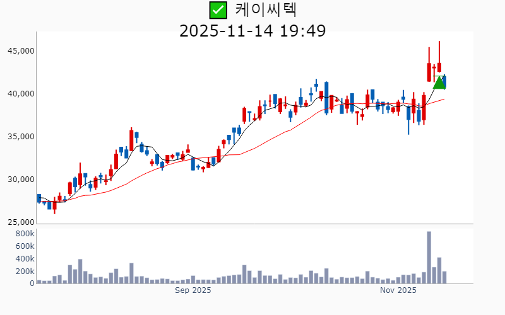Screen dimensions: 505x315
Task: Select the 400k volume axis label
Action: click(x=25, y=259)
